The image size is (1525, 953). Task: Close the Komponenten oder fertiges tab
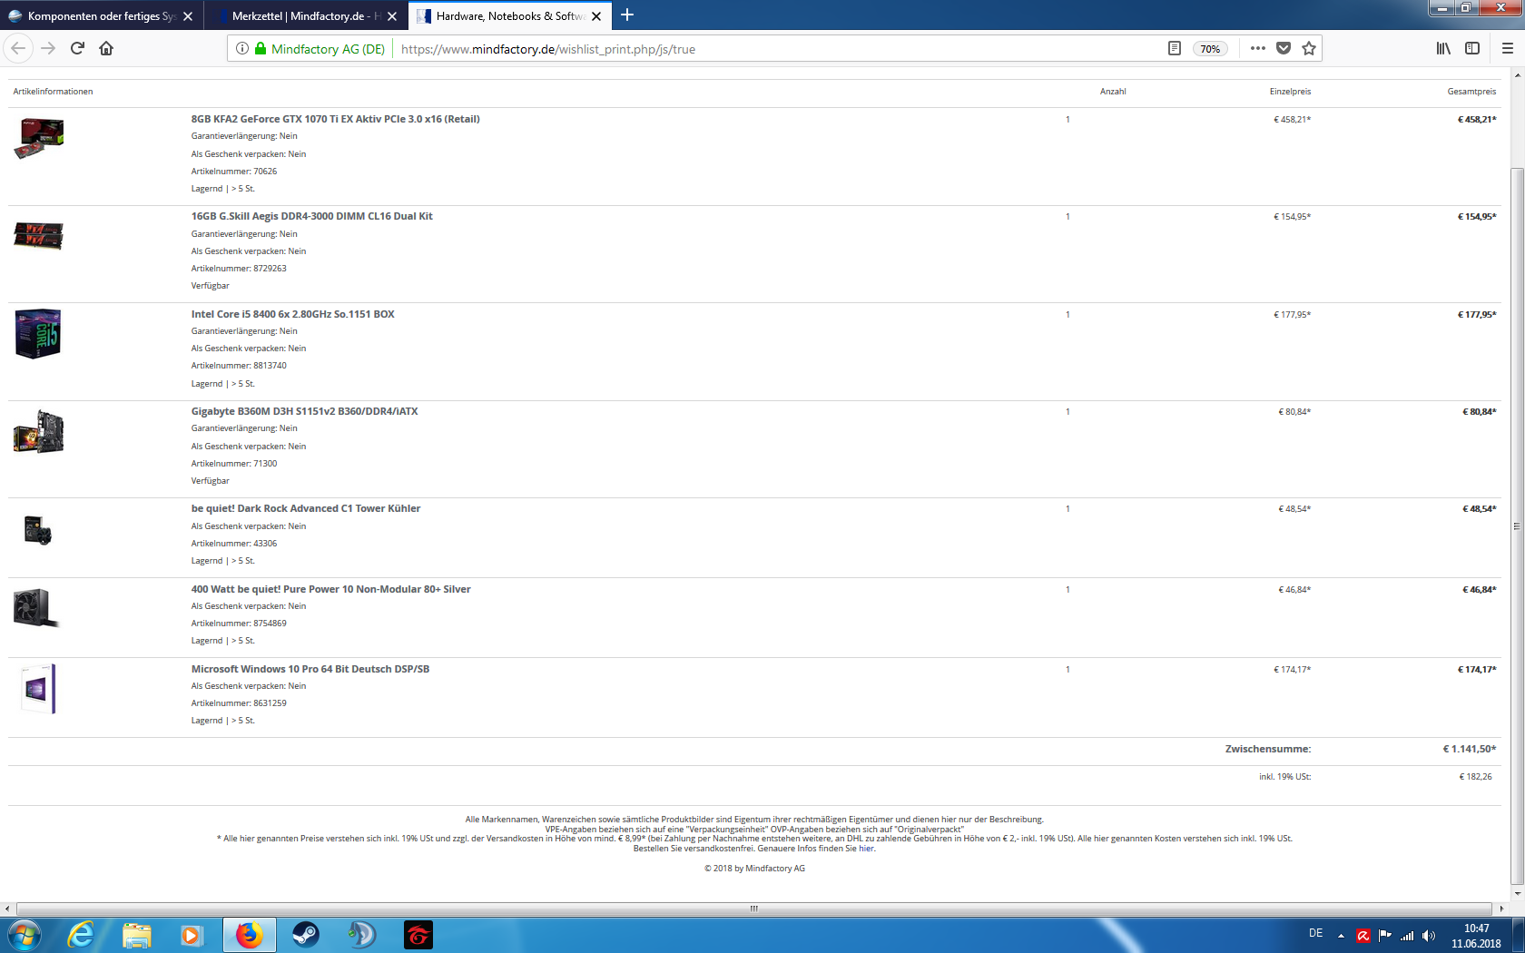coord(188,16)
